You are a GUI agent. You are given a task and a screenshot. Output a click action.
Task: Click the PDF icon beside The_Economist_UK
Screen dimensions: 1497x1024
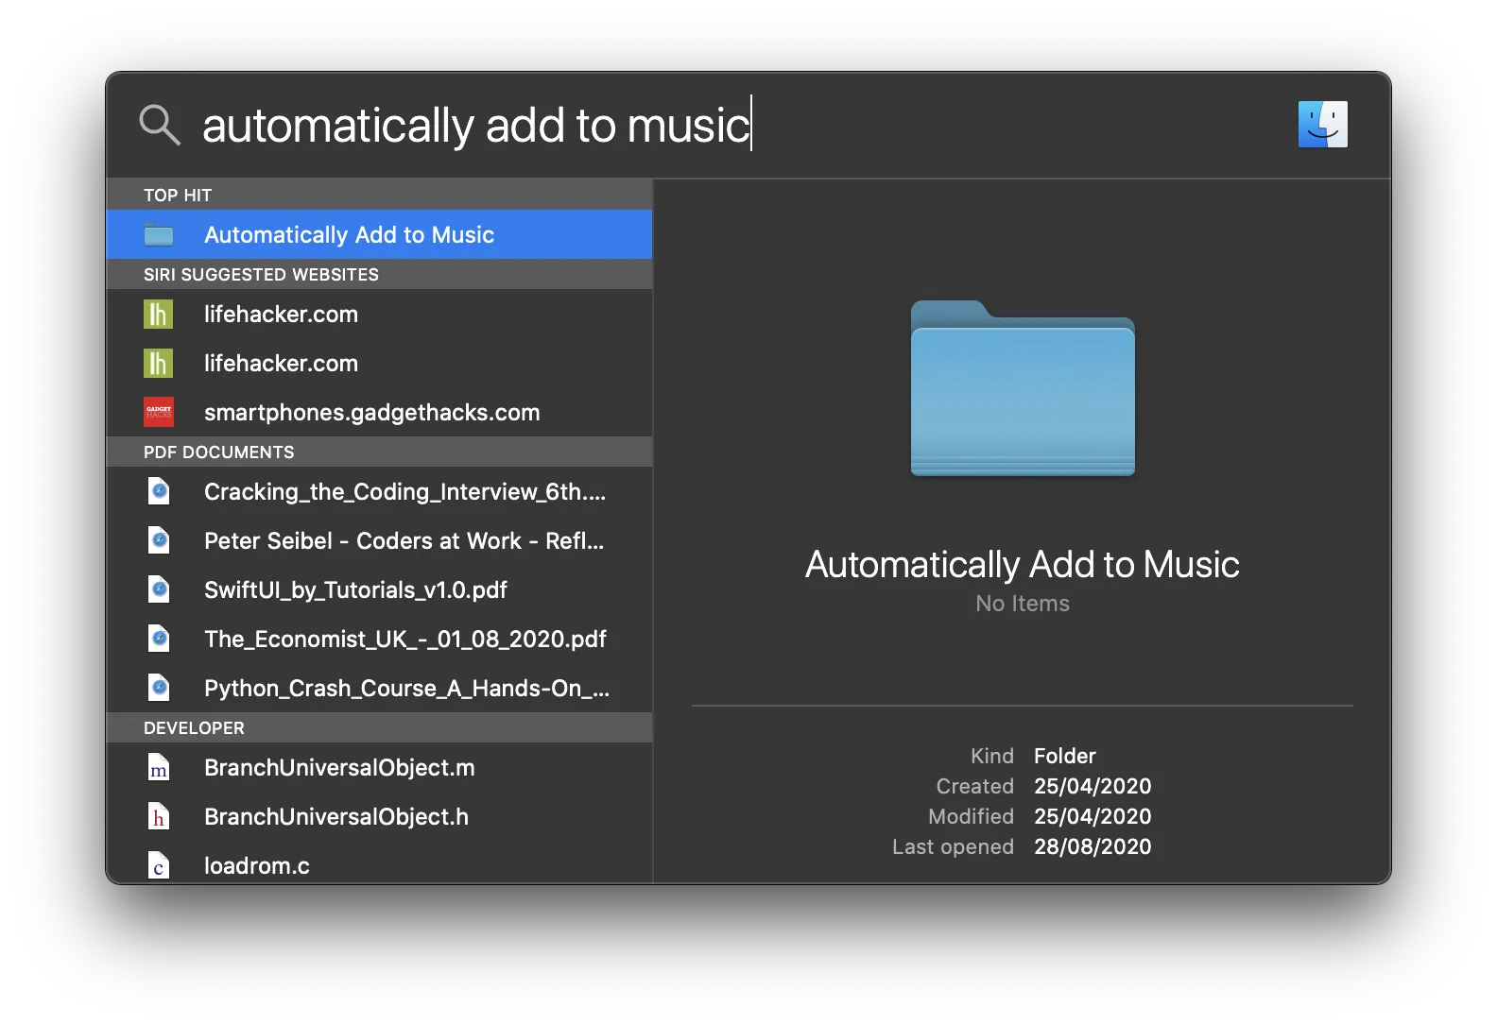[159, 639]
